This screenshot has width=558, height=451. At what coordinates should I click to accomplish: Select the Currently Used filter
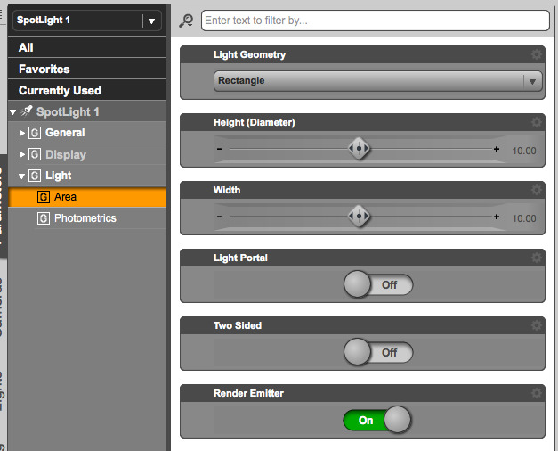[61, 90]
